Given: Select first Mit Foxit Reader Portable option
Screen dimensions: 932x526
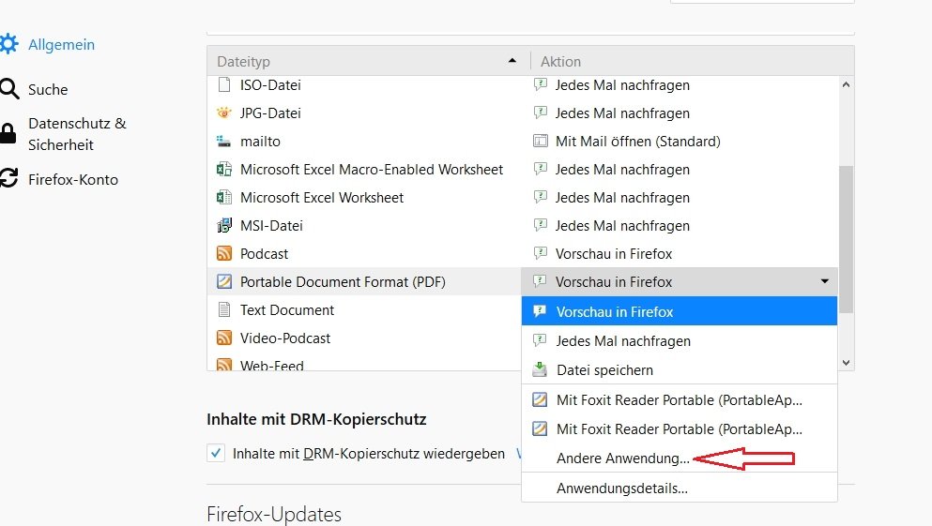Looking at the screenshot, I should (x=679, y=400).
